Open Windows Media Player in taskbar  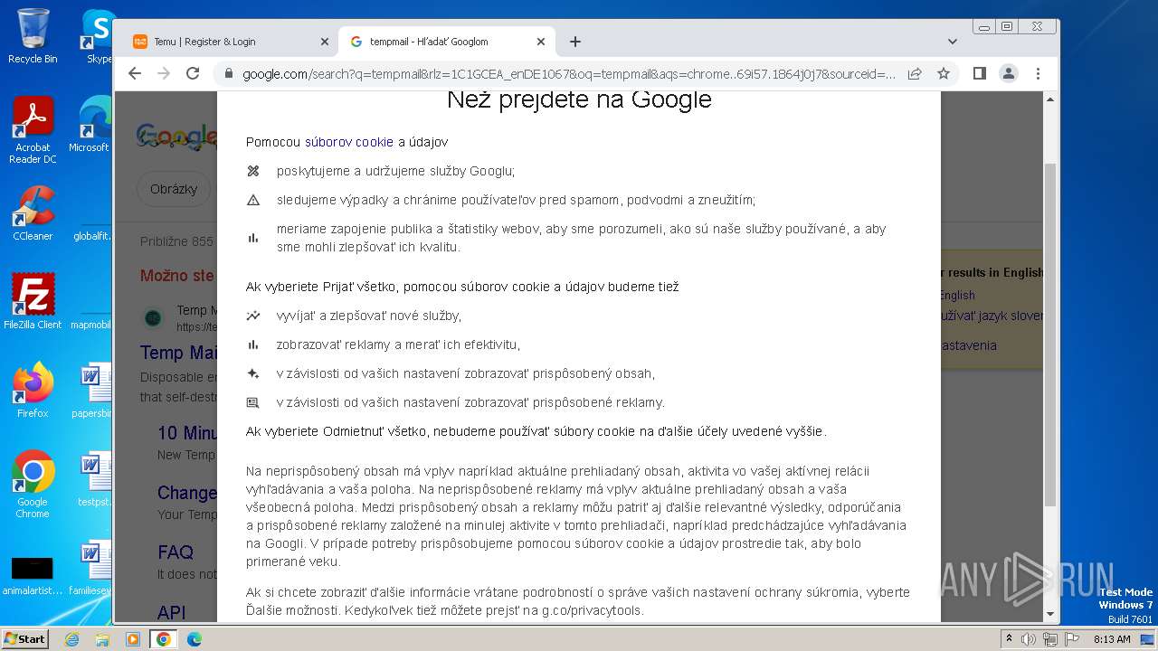133,639
